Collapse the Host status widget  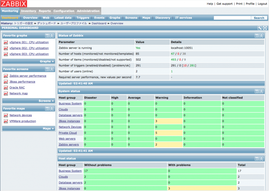pyautogui.click(x=261, y=159)
